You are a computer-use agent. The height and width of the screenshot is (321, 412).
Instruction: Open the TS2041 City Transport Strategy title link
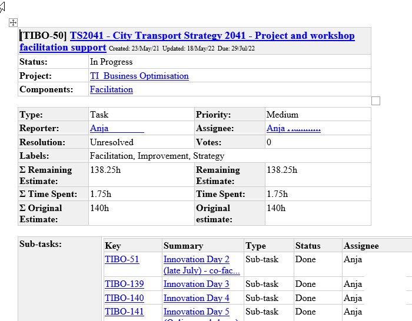pos(187,42)
